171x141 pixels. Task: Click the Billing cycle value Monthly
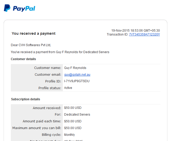(x=70, y=135)
